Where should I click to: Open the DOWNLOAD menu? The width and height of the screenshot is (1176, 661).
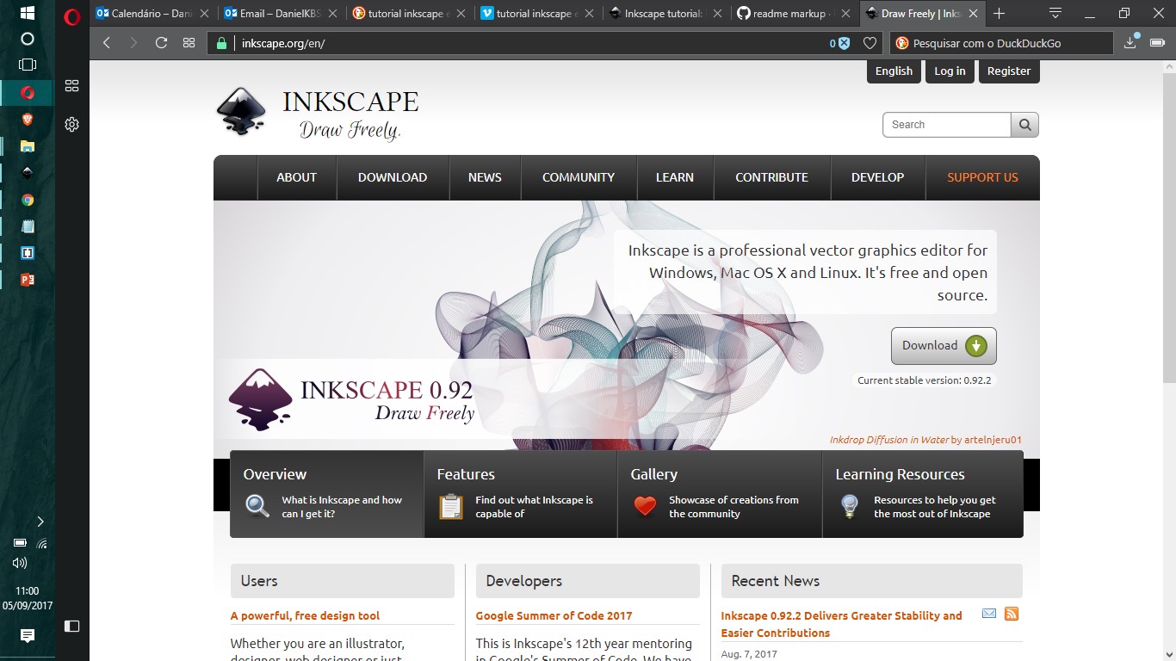tap(393, 177)
